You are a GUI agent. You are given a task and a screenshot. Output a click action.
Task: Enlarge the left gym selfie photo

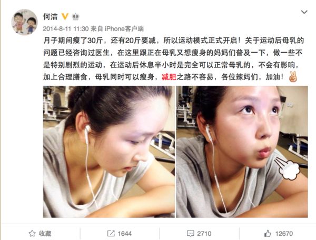109,152
